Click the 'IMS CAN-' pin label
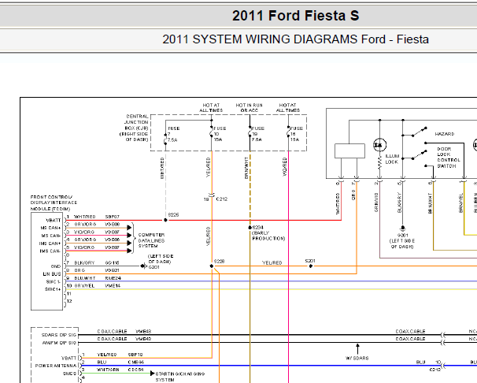The width and height of the screenshot is (477, 383). 50,251
